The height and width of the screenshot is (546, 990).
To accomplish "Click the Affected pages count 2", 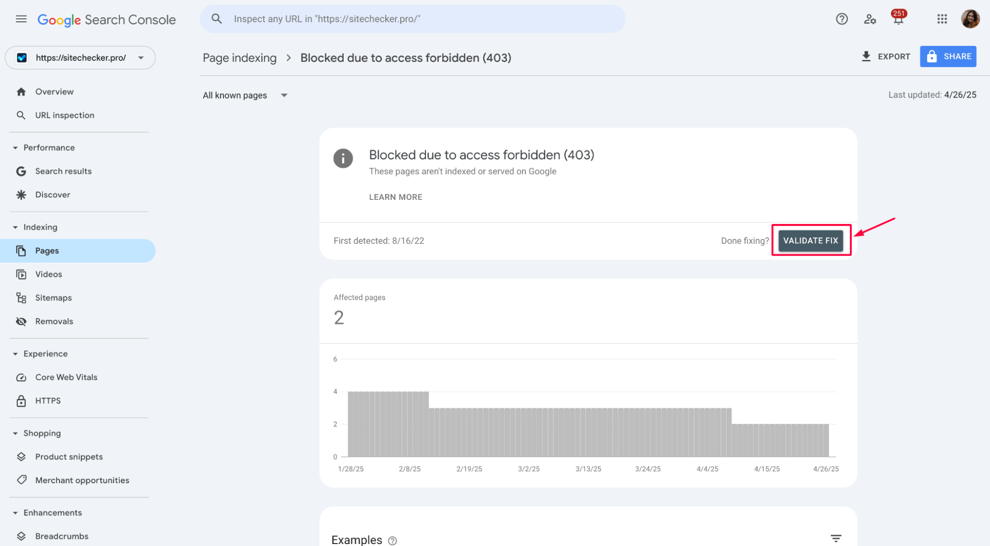I will pos(339,318).
